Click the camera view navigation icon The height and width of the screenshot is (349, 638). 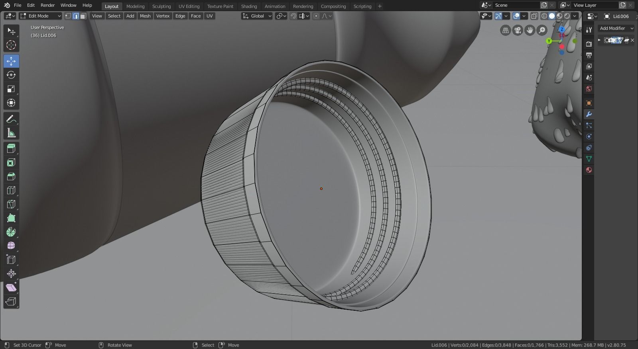(518, 30)
